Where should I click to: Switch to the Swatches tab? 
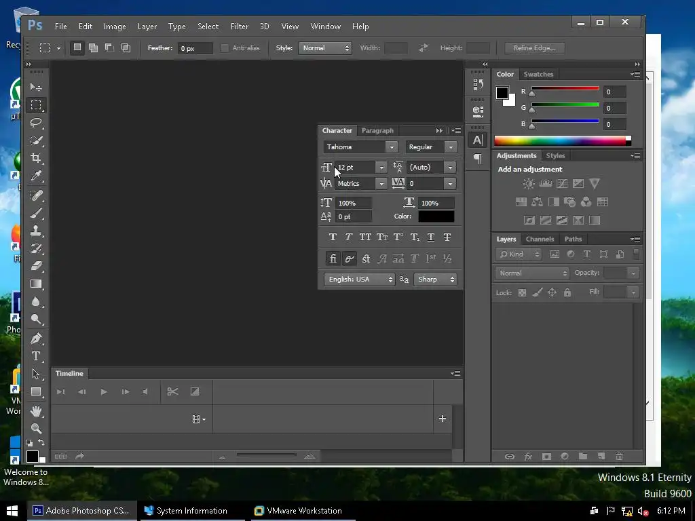pos(538,74)
